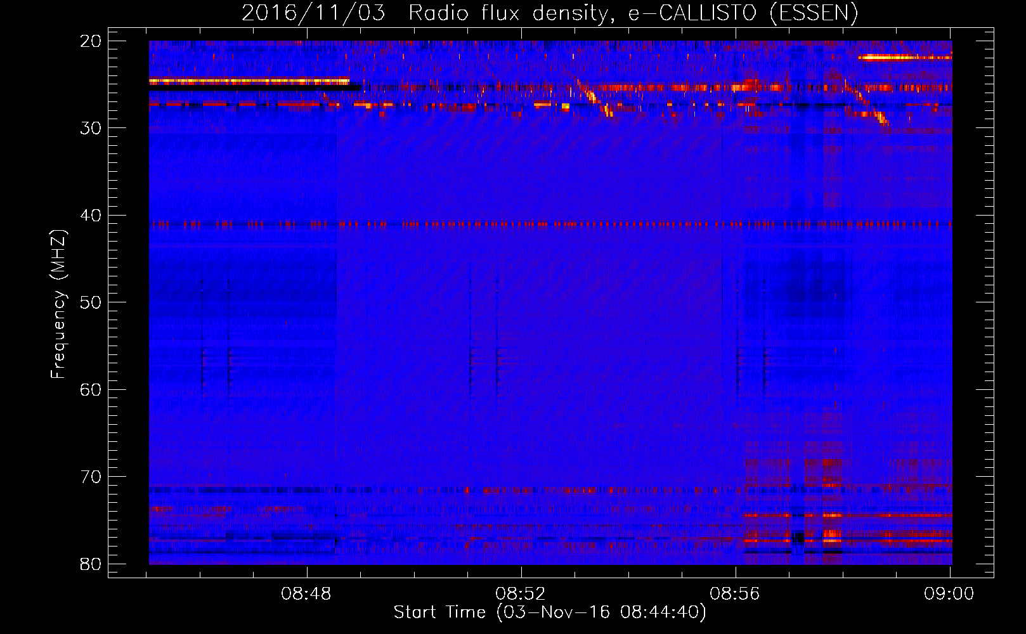This screenshot has height=634, width=1026.
Task: Click the plot title mentioning e-CALLISTO (ESSEN)
Action: [x=550, y=13]
